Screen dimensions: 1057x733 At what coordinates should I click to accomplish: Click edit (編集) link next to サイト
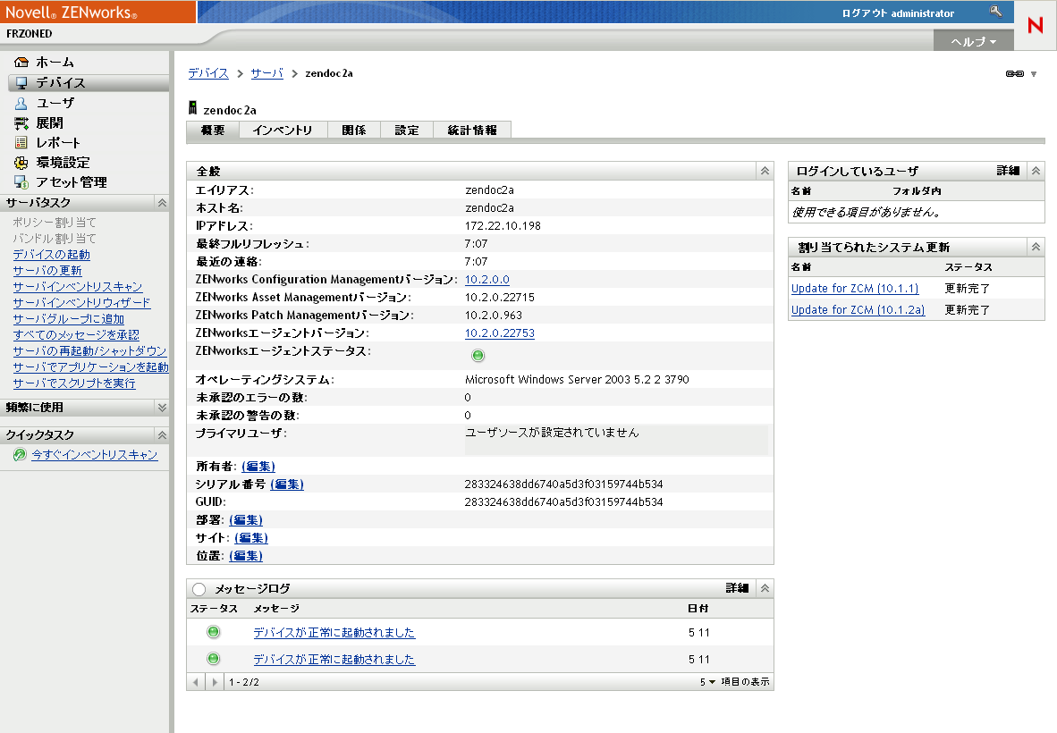[x=251, y=537]
